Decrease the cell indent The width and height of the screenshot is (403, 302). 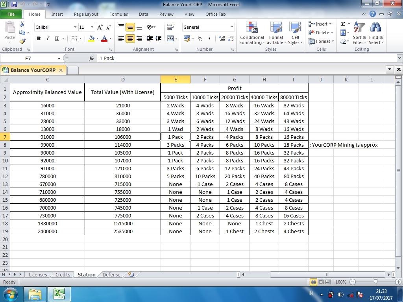pyautogui.click(x=149, y=39)
